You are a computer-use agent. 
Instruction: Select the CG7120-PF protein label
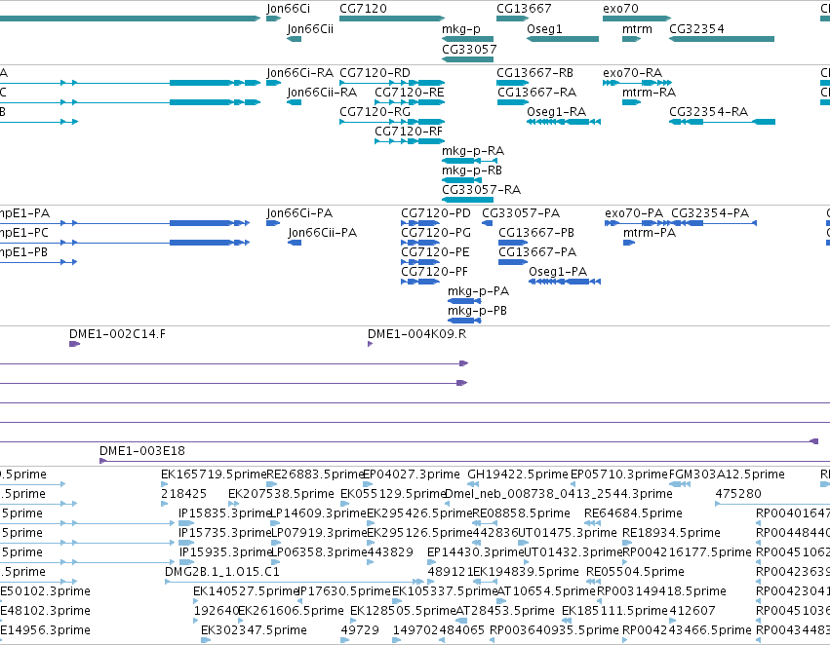[x=435, y=272]
